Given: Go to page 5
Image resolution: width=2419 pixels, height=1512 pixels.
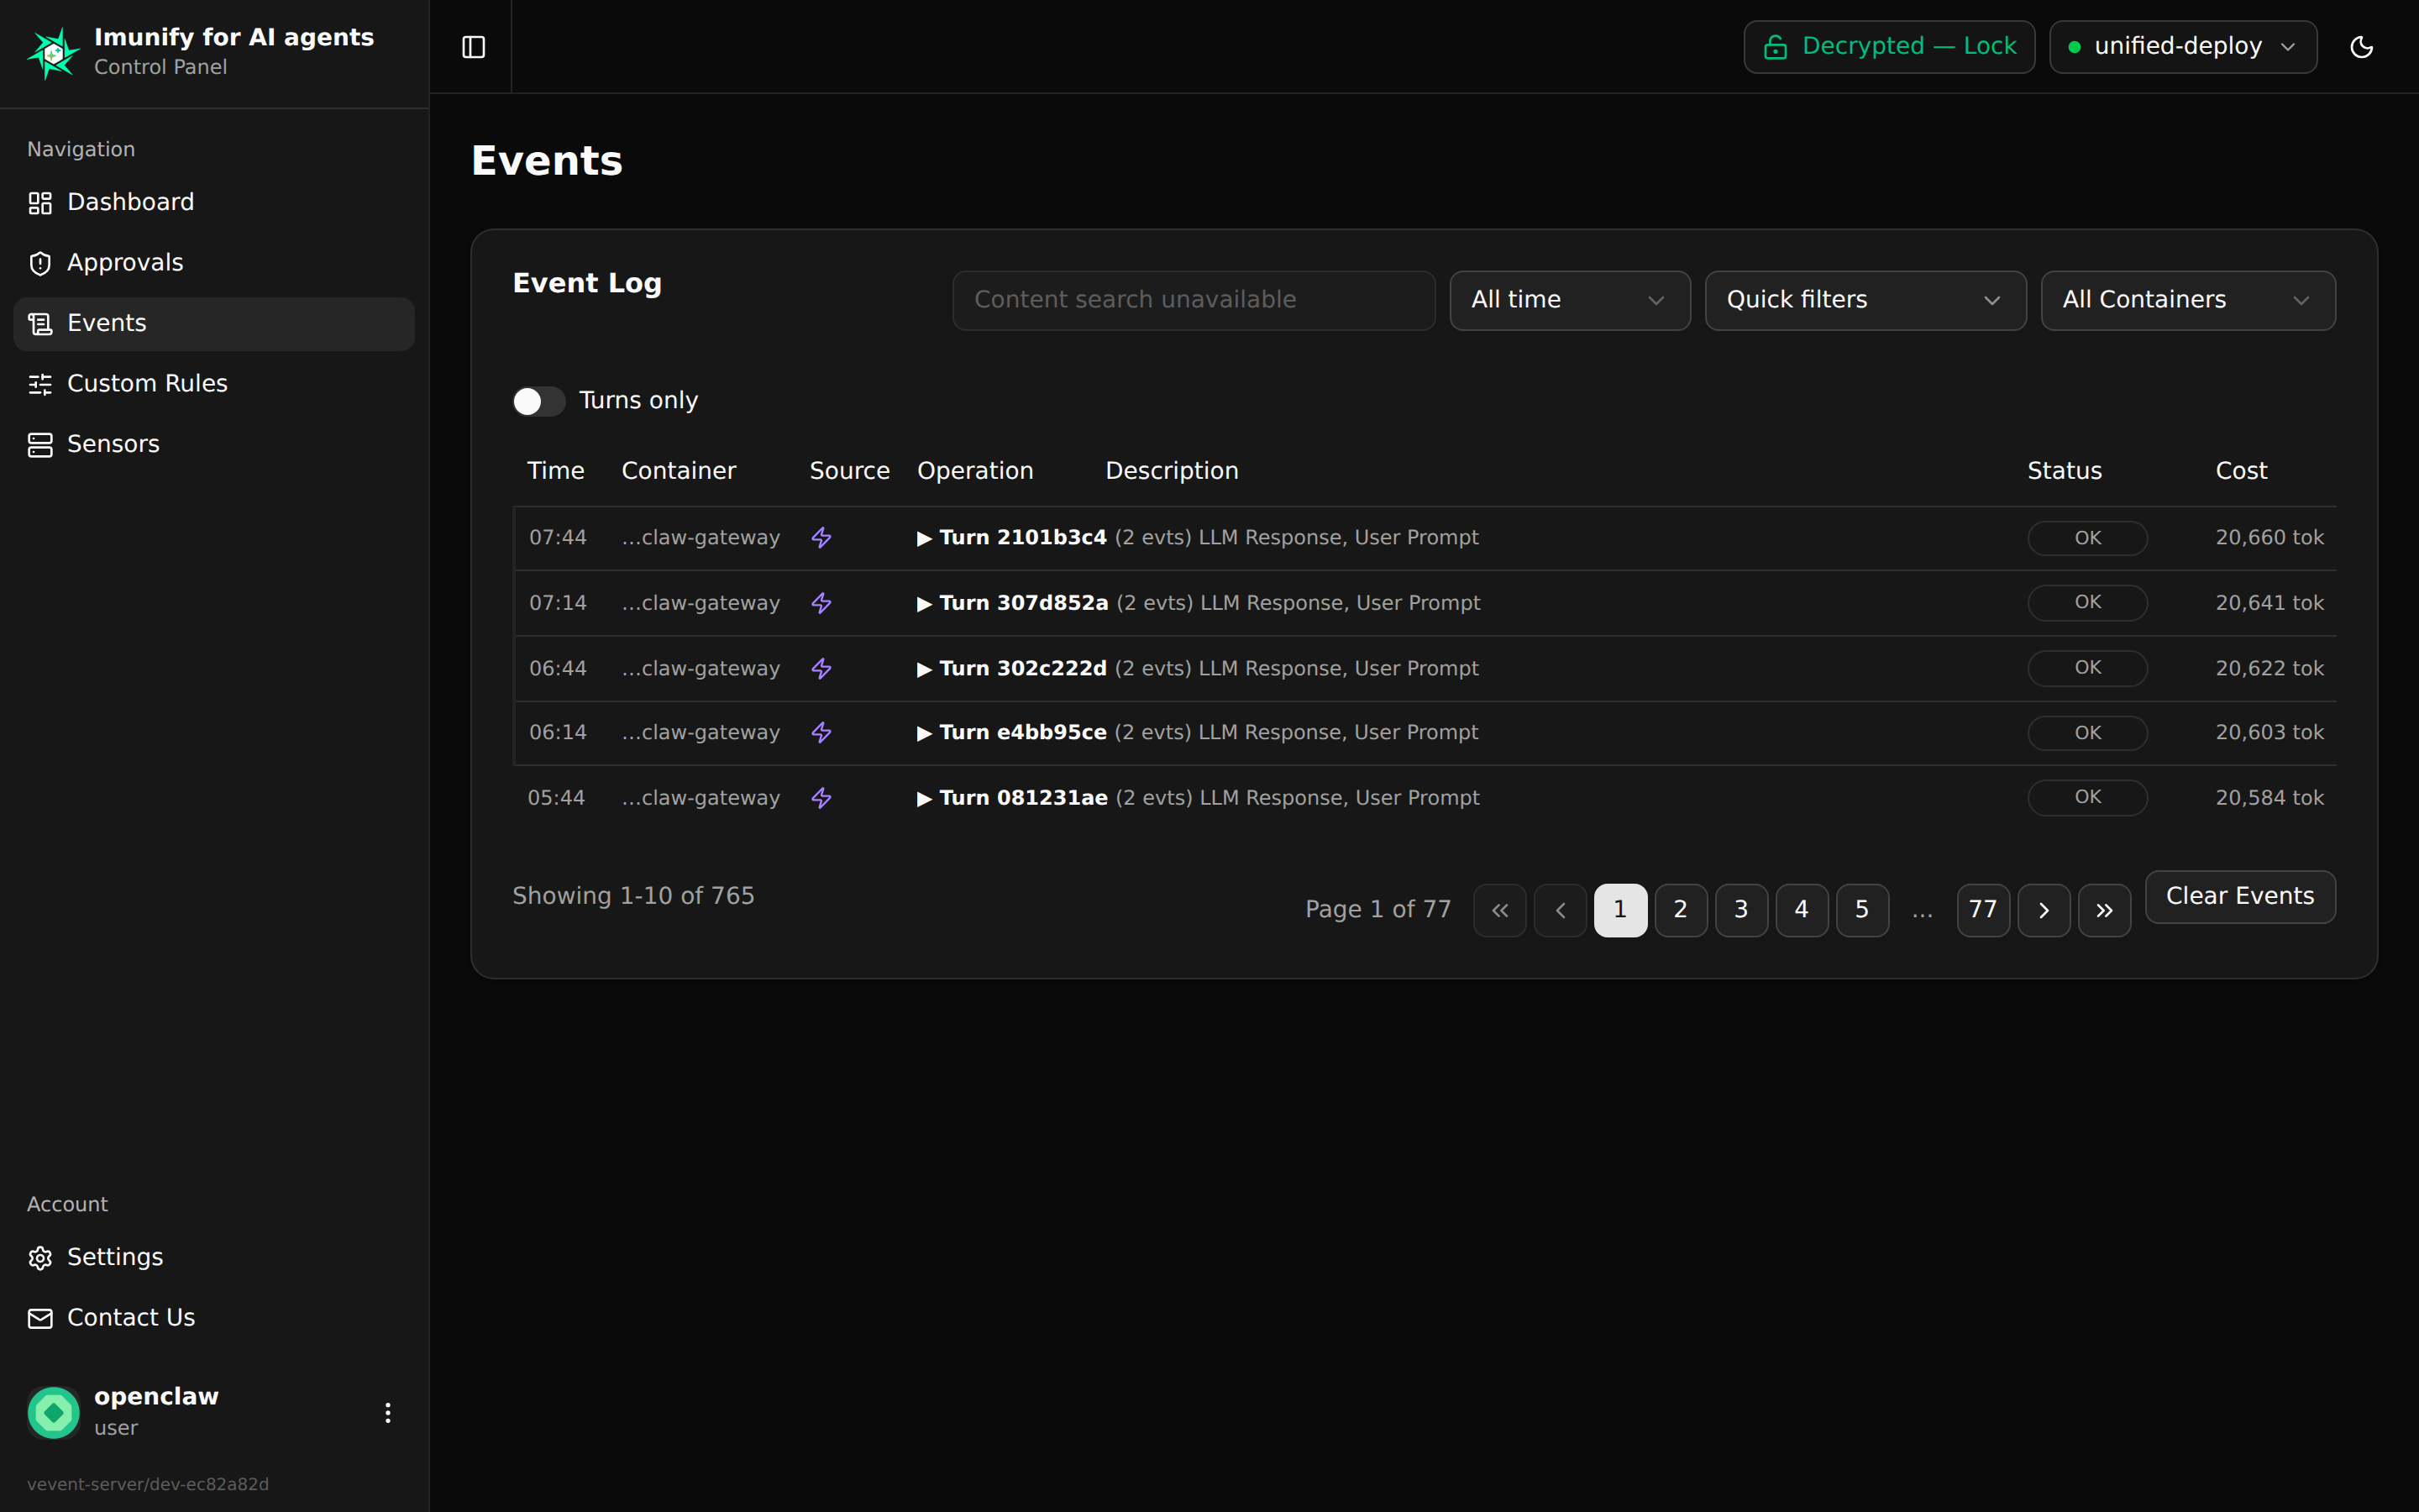Looking at the screenshot, I should coord(1862,910).
